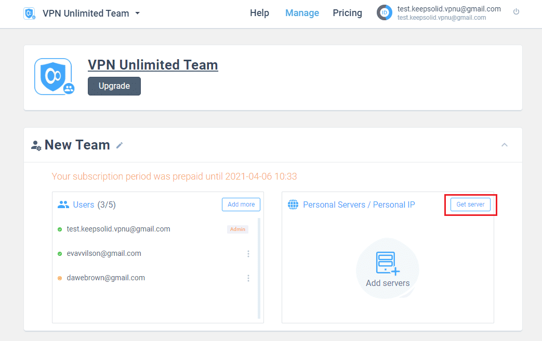The height and width of the screenshot is (341, 542).
Task: Click the Get server button
Action: tap(470, 204)
